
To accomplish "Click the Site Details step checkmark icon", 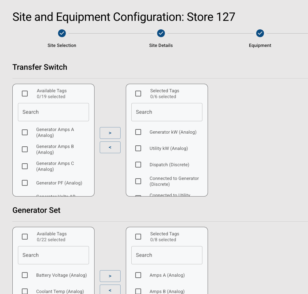I will coord(161,33).
